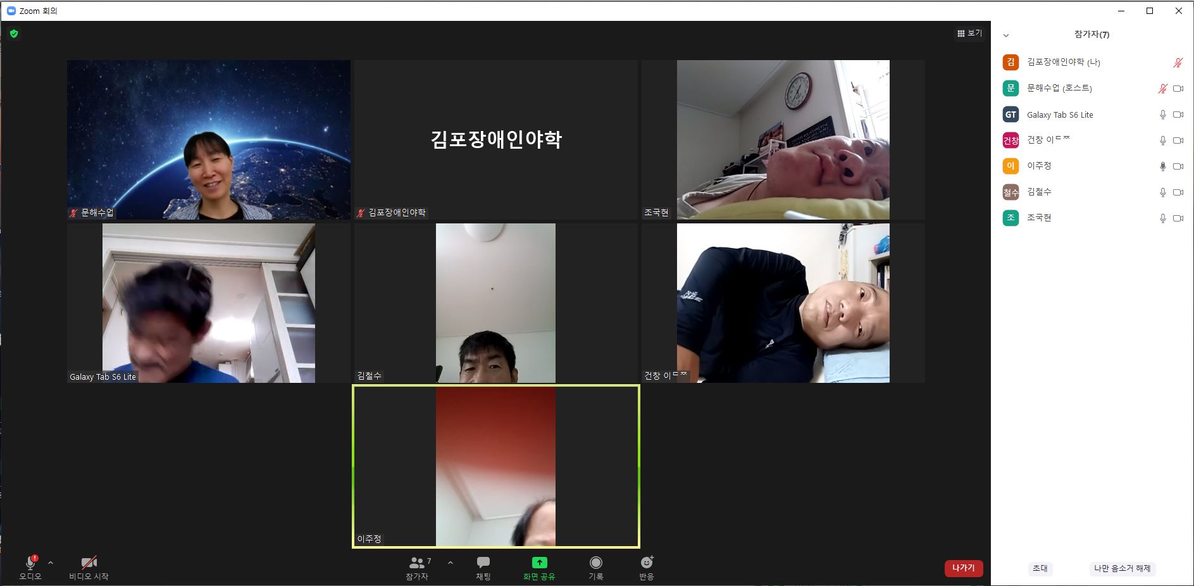Image resolution: width=1194 pixels, height=586 pixels.
Task: Click the green encryption shield icon
Action: click(x=14, y=34)
